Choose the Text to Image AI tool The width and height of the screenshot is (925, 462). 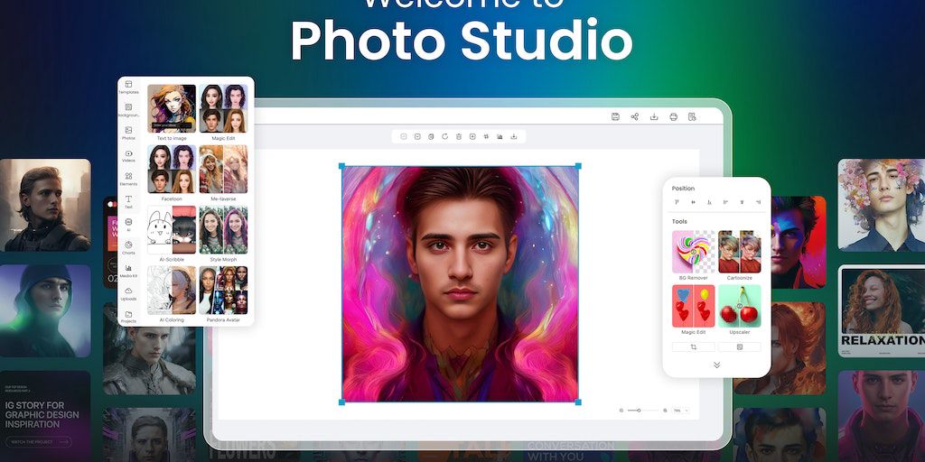[x=172, y=113]
